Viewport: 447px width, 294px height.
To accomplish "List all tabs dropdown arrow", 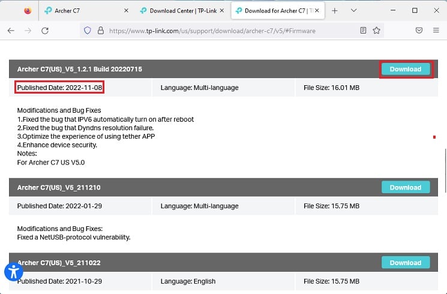I will tap(354, 11).
